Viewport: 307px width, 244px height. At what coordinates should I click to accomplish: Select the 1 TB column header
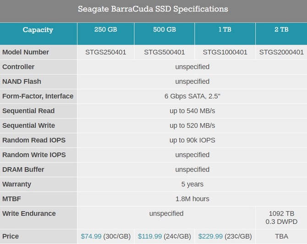[x=225, y=30]
